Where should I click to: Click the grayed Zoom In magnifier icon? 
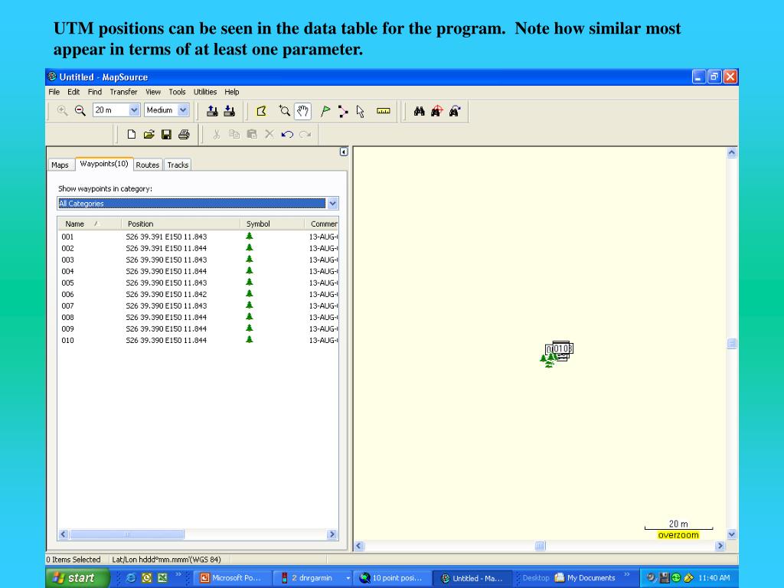click(63, 110)
